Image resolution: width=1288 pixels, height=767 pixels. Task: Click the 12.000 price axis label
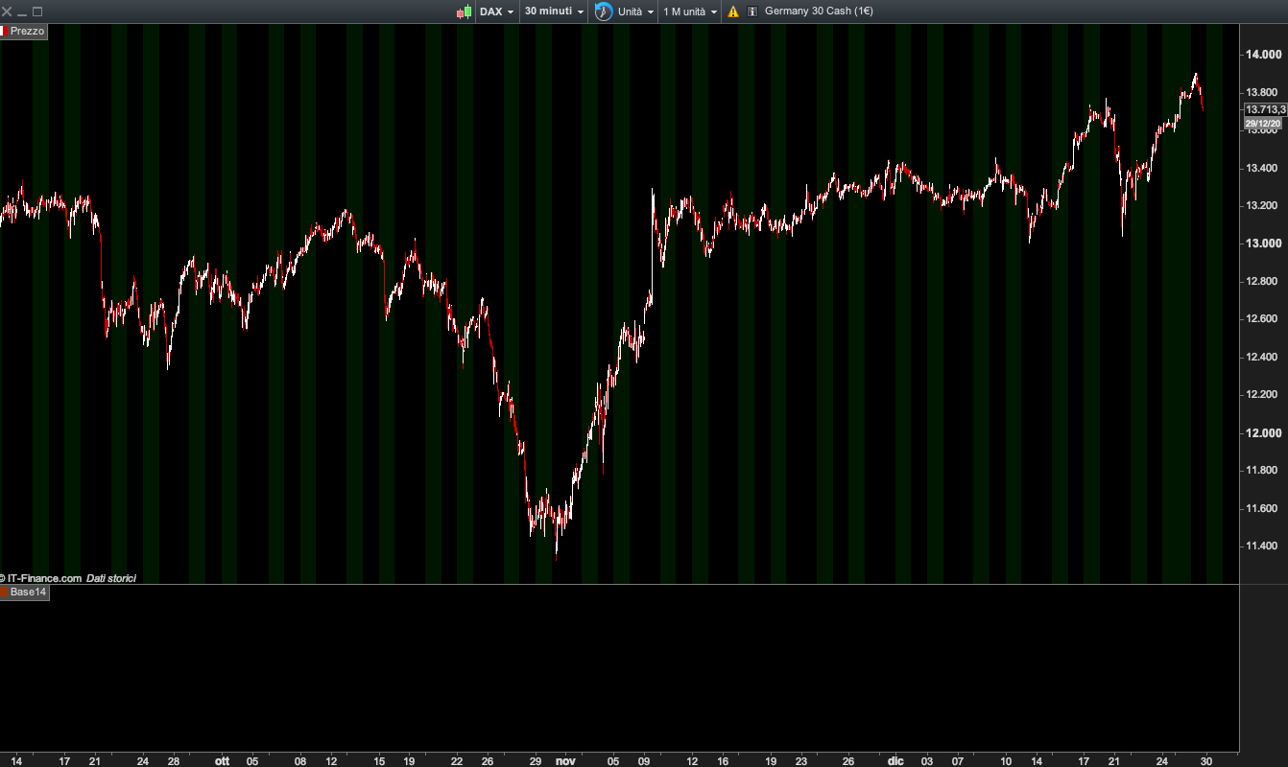pyautogui.click(x=1264, y=432)
